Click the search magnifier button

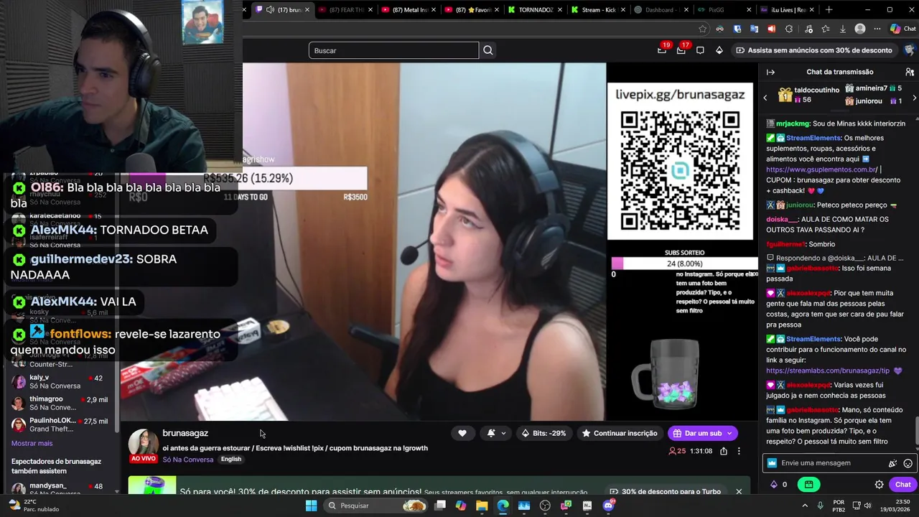488,50
